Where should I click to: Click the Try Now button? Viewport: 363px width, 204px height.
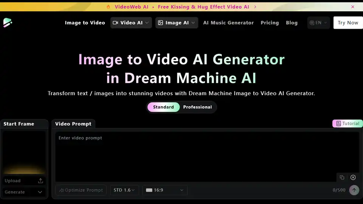[348, 23]
